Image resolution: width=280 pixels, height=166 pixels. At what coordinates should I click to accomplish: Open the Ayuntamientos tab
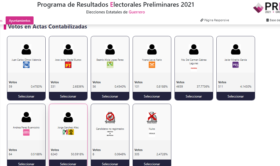pos(20,21)
